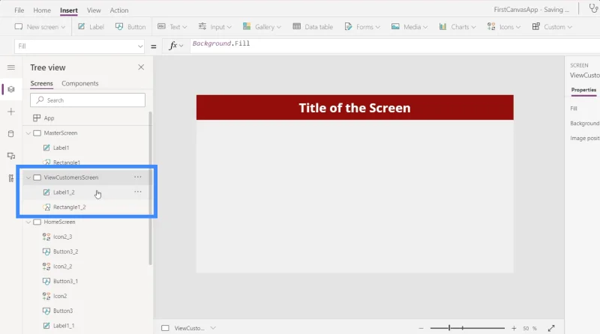Collapse the MasterScreen tree node

click(x=28, y=133)
